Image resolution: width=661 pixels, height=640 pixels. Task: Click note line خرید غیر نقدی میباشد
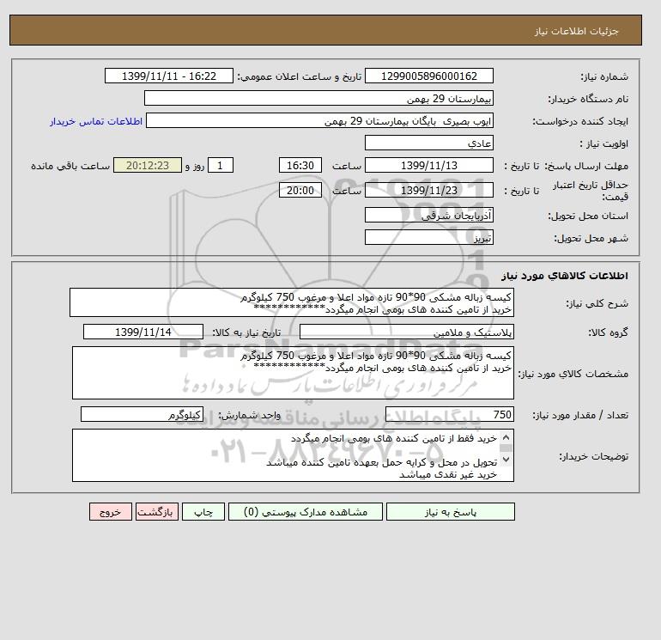coord(448,474)
